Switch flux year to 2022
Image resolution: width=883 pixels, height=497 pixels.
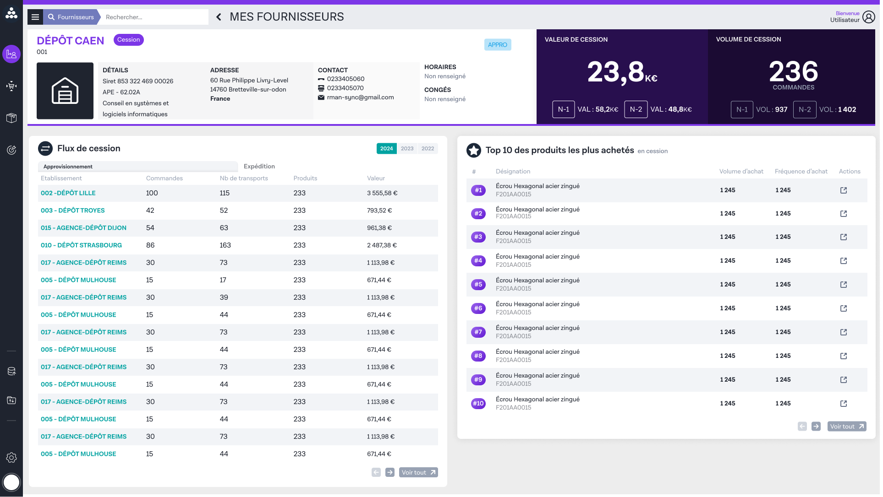click(428, 148)
